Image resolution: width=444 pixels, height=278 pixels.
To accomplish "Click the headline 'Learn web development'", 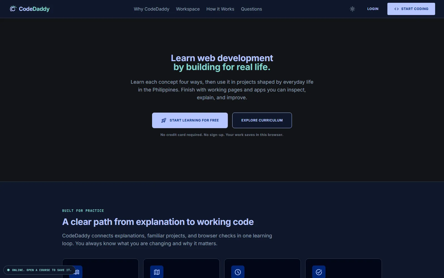I will [222, 58].
